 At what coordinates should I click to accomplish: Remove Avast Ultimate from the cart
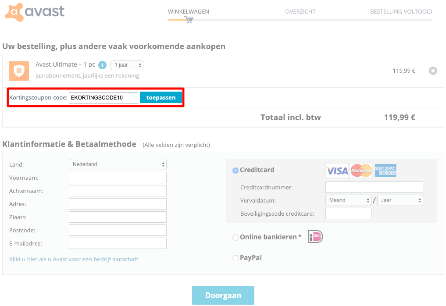(x=433, y=71)
